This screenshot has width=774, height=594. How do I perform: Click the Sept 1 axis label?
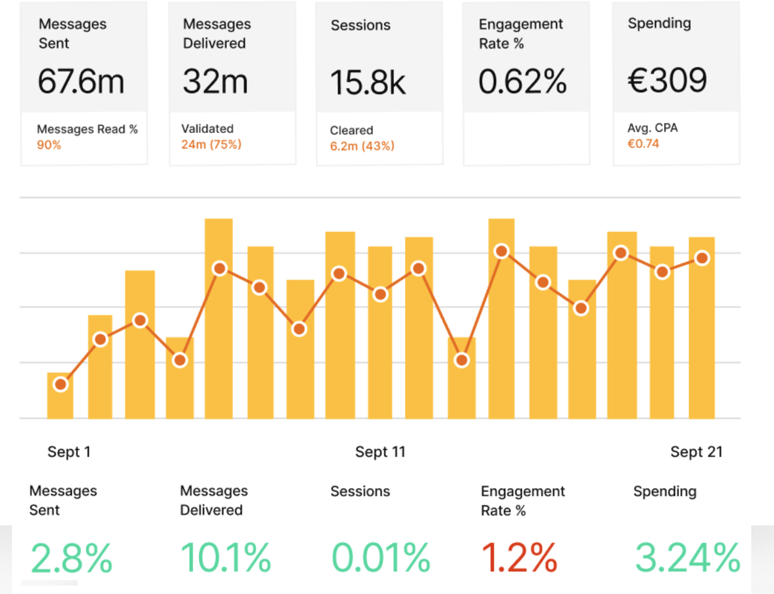[69, 452]
